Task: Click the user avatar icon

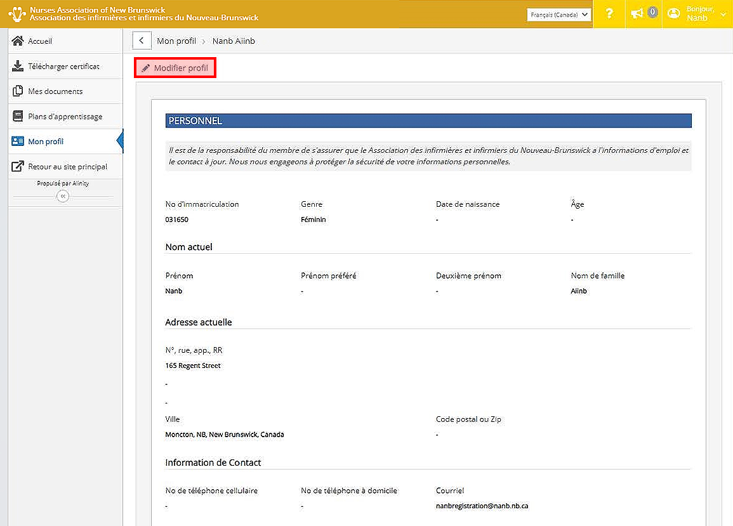Action: tap(674, 13)
